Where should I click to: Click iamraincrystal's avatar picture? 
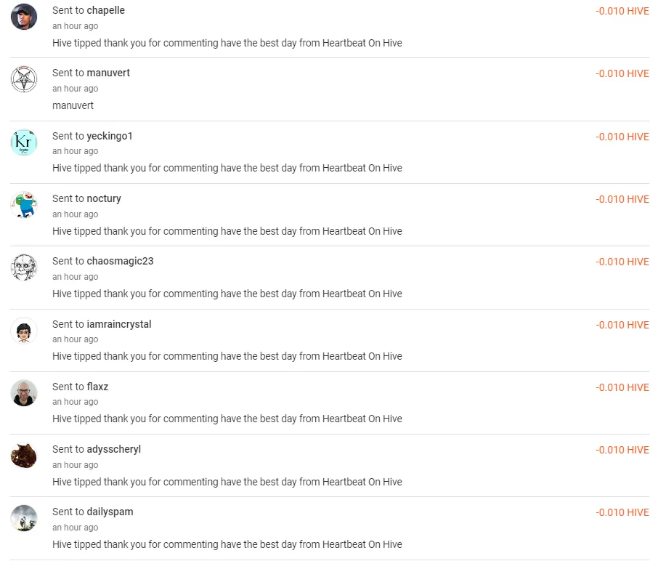(24, 331)
